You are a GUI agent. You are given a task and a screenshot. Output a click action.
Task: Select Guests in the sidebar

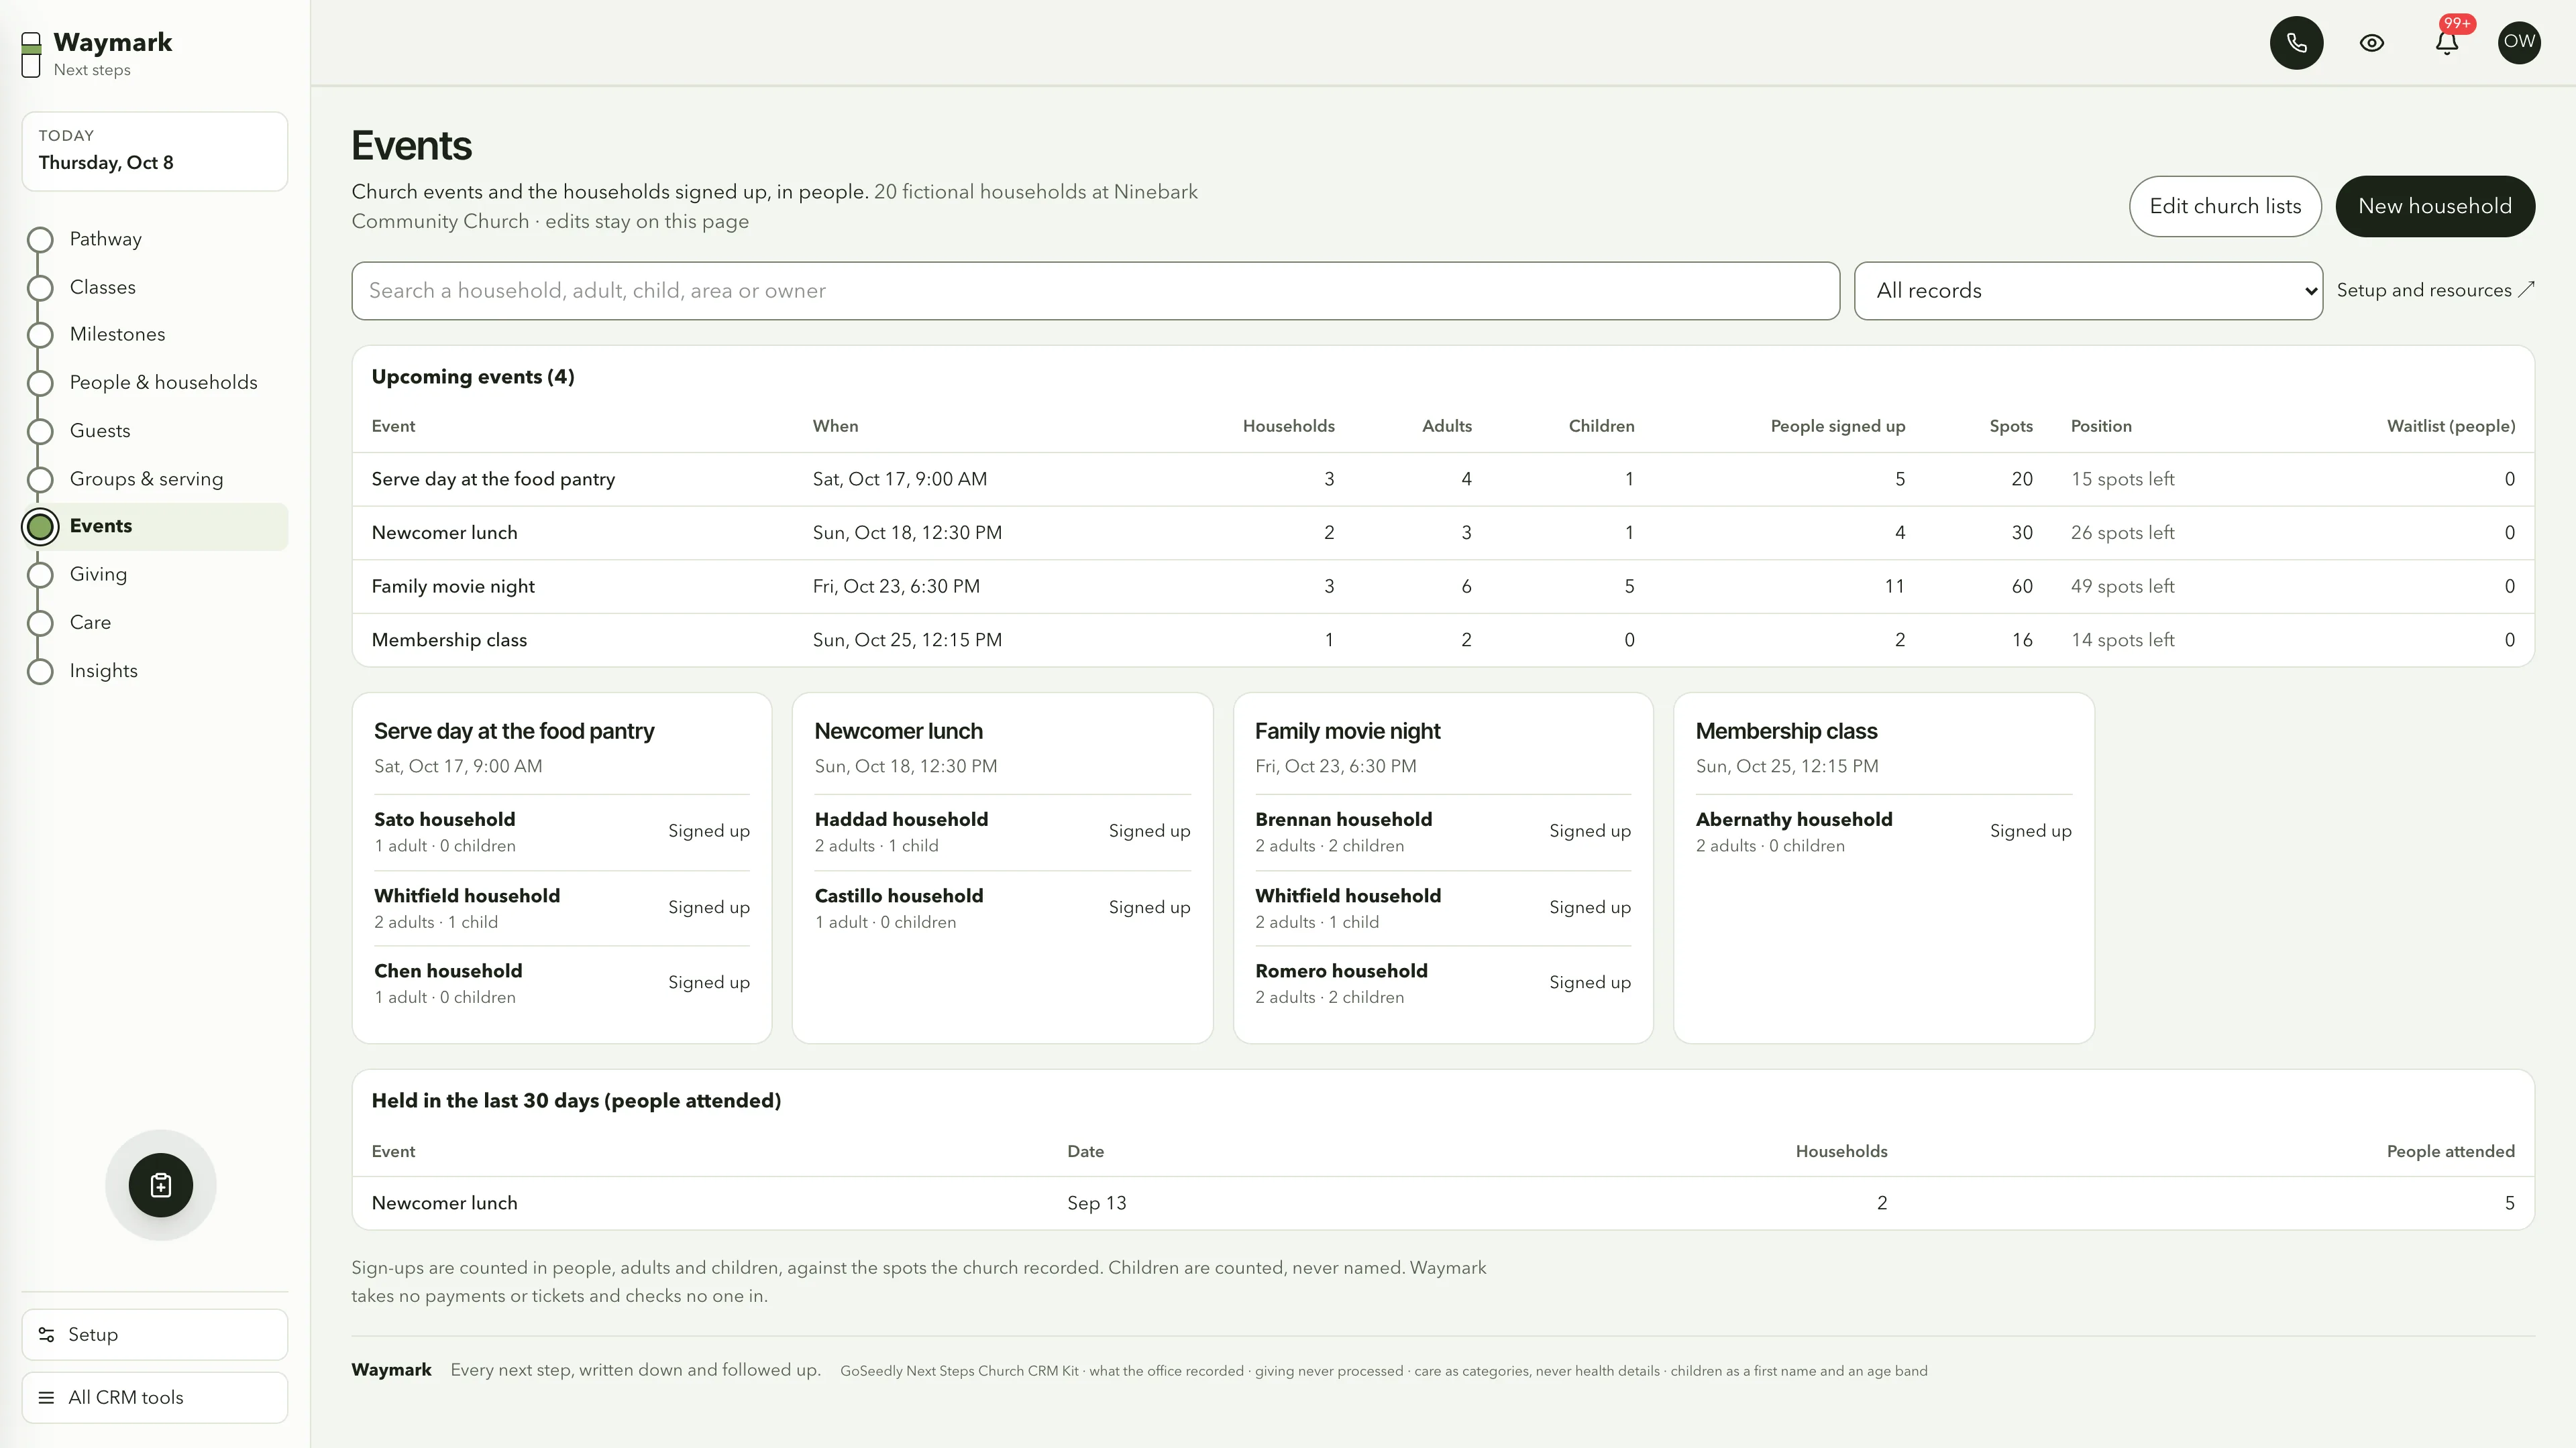tap(100, 430)
